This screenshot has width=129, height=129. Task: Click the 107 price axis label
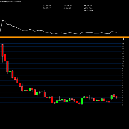[123, 63]
